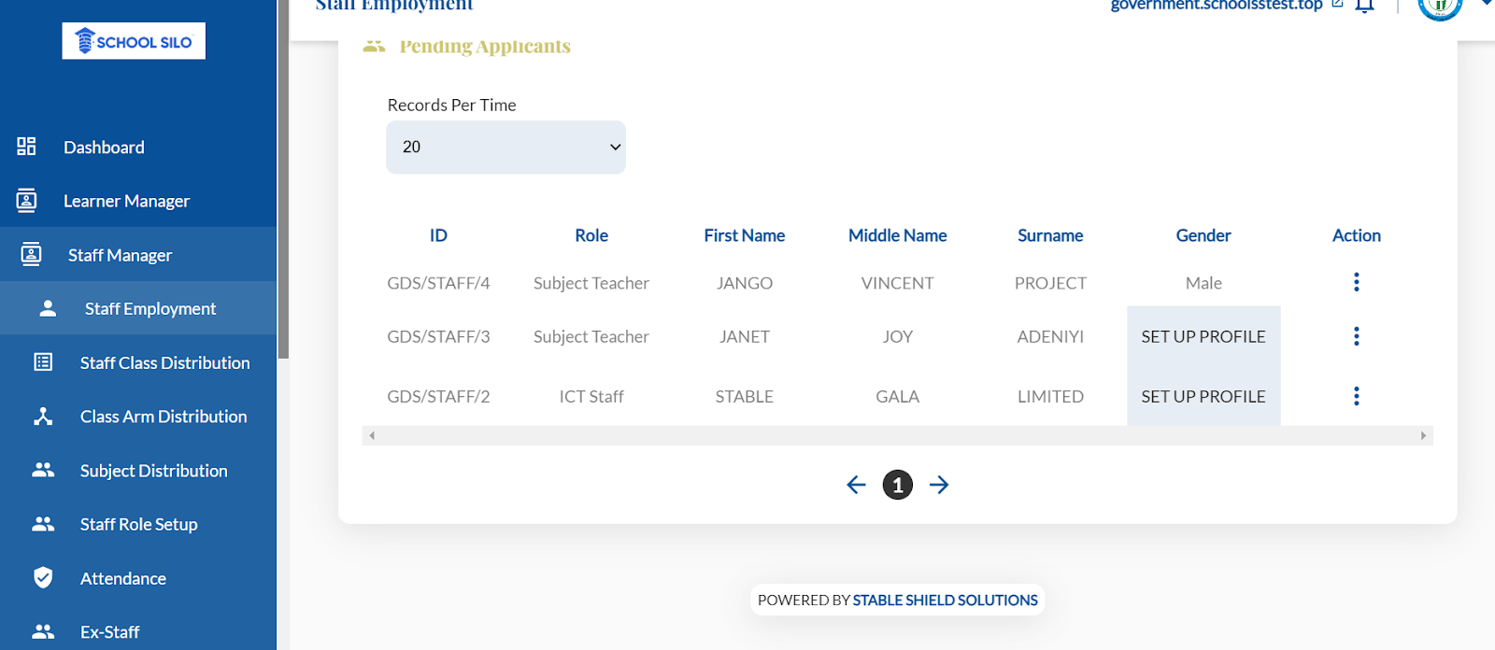
Task: Go to next page arrow
Action: [x=939, y=485]
